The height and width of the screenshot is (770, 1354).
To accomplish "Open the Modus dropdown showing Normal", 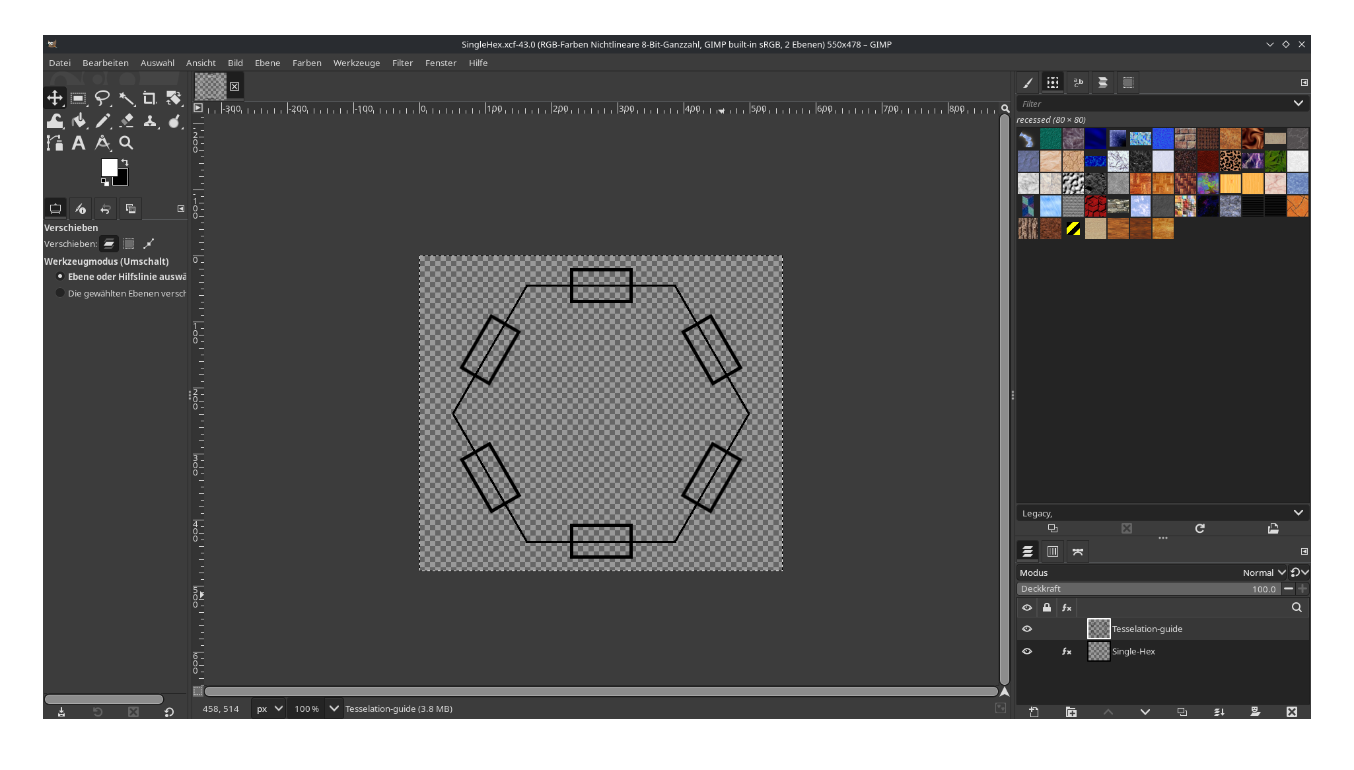I will (x=1262, y=573).
